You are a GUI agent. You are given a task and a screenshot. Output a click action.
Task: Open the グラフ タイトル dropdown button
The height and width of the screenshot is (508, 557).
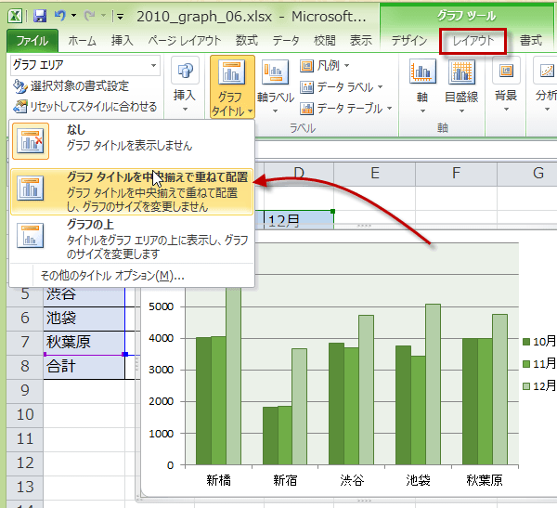click(232, 86)
